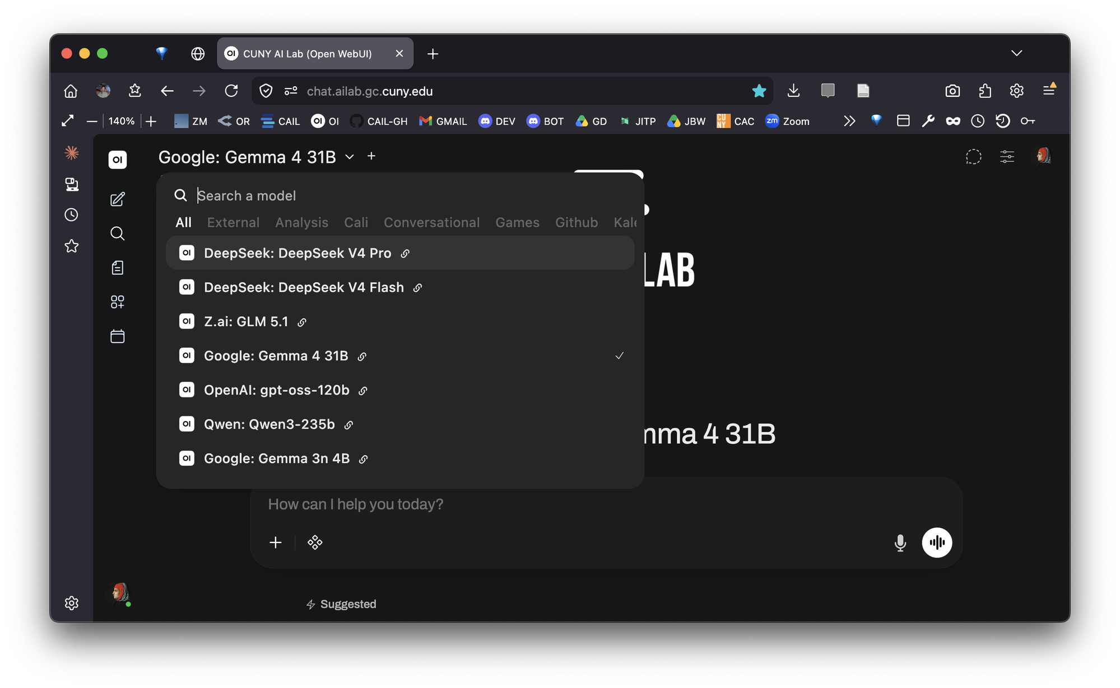This screenshot has height=688, width=1120.
Task: Copy link icon beside DeepSeek V4 Pro
Action: pyautogui.click(x=405, y=254)
